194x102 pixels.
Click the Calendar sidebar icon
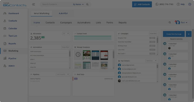coord(5,28)
